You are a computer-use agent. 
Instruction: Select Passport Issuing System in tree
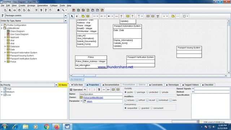click(22, 56)
